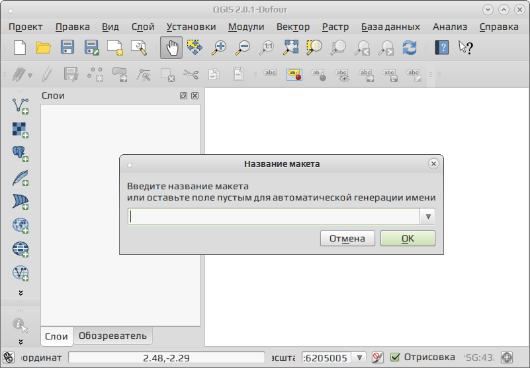Viewport: 530px width, 368px height.
Task: Click the Zoom full extent icon
Action: click(290, 48)
